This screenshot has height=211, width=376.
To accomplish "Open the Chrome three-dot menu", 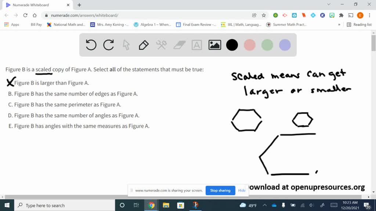I will click(x=369, y=15).
